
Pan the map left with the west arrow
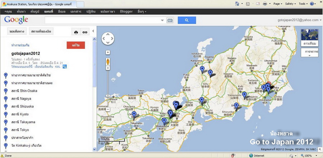(x=104, y=38)
